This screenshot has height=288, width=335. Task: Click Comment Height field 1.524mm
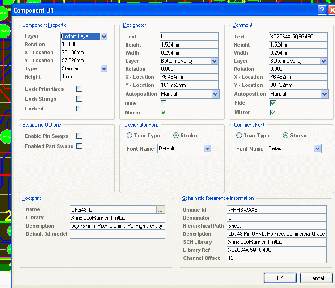298,45
